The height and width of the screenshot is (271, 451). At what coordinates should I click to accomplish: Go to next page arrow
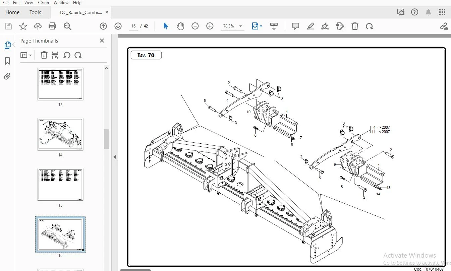point(118,26)
